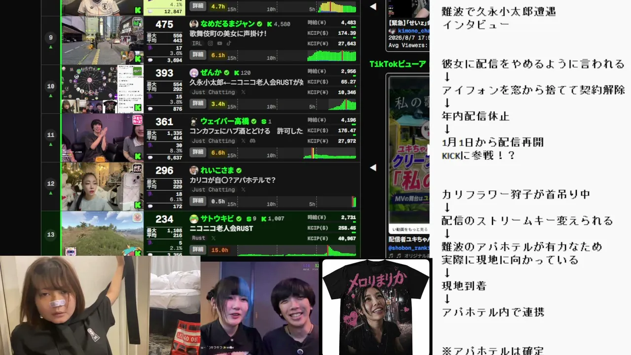
Task: Open the TikTok icon for なめだるまジャン
Action: pos(229,43)
